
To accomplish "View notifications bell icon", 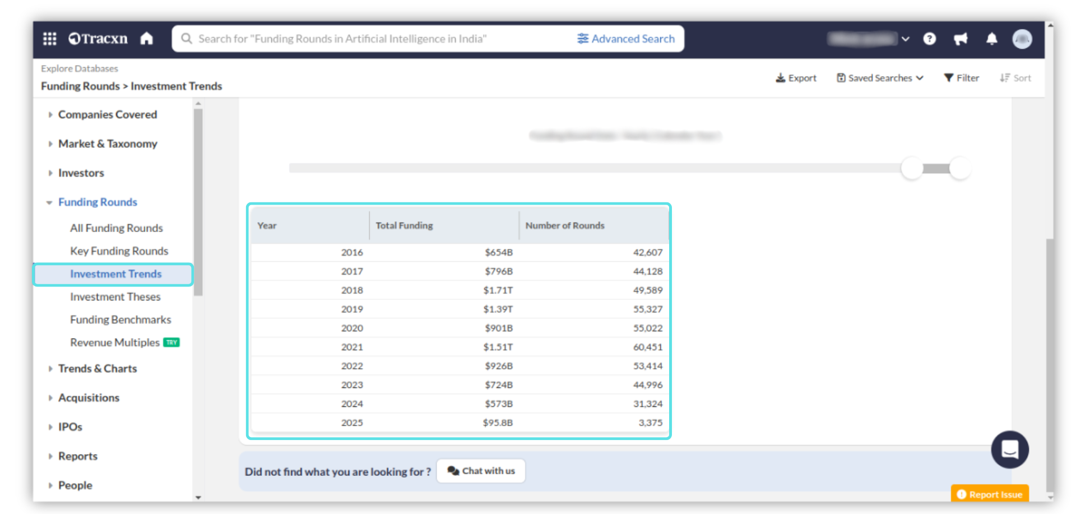I will click(991, 39).
